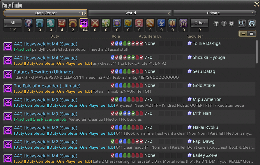
Task: Open the funnel filter settings icon
Action: pos(216,24)
